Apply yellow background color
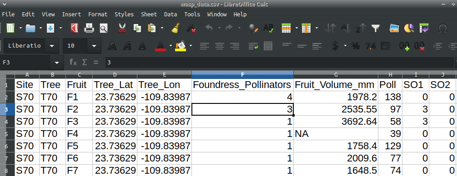The width and height of the screenshot is (457, 176). 181,46
